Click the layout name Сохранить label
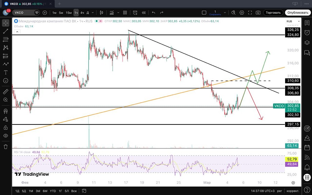The image size is (312, 195). pos(215,15)
